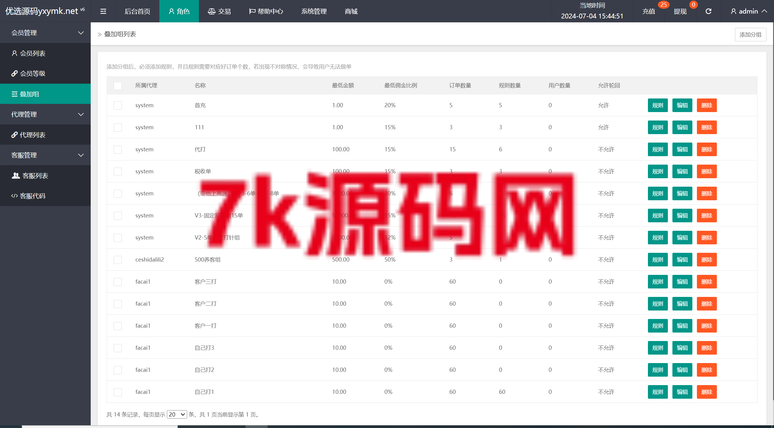Screen dimensions: 774x428
Task: Select the checkbox for the 代打 row
Action: 118,150
